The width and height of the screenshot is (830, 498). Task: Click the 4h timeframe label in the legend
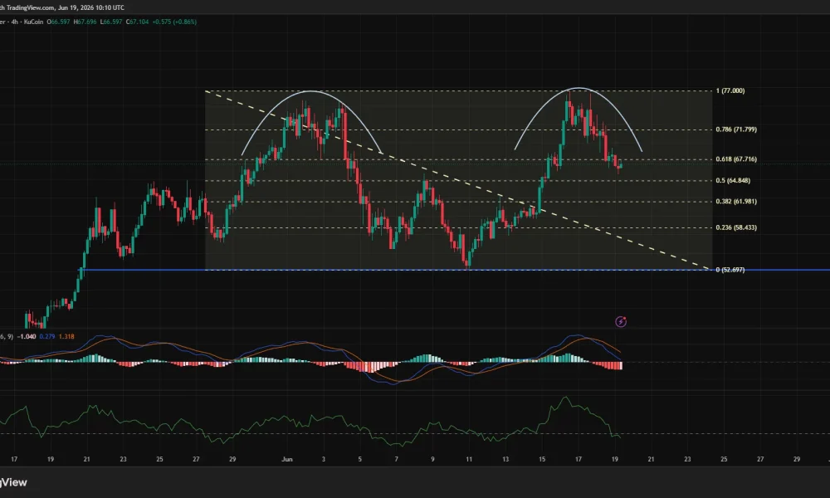[14, 22]
